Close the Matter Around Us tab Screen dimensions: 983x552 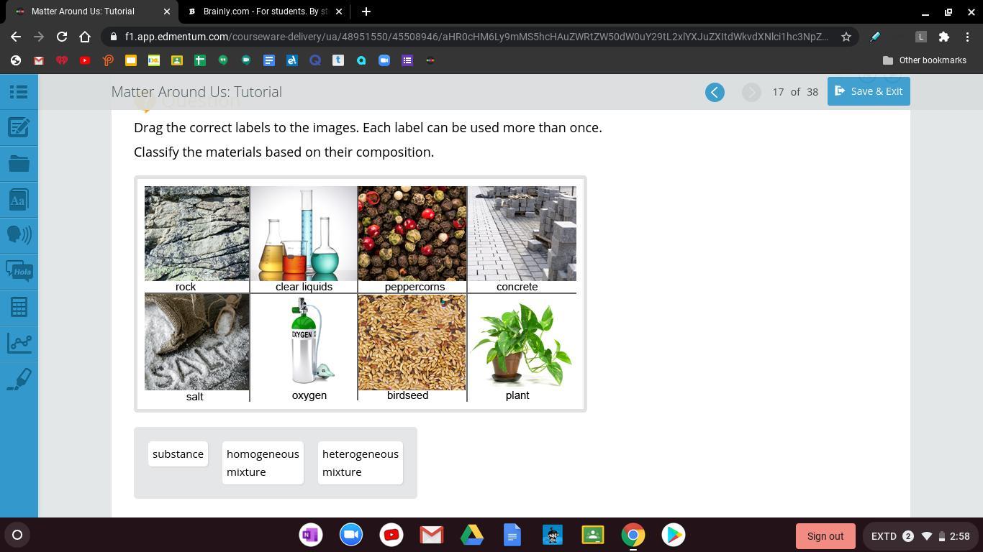point(167,11)
